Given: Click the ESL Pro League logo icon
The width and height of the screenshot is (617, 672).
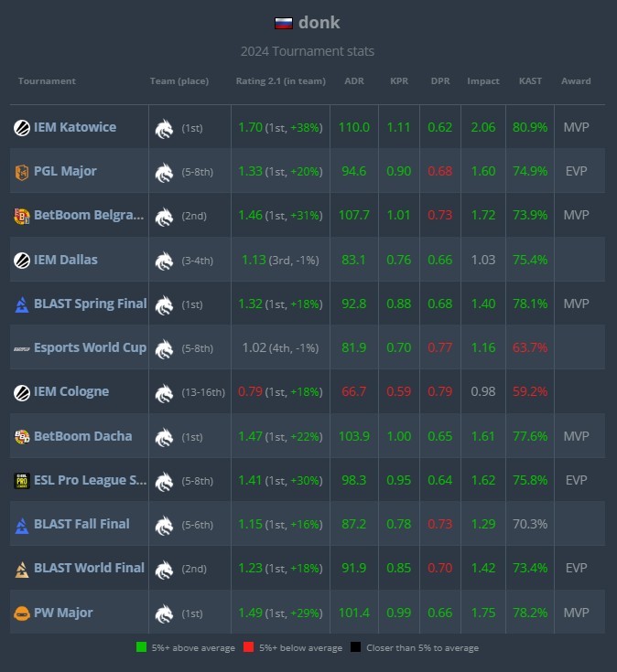Looking at the screenshot, I should click(22, 481).
